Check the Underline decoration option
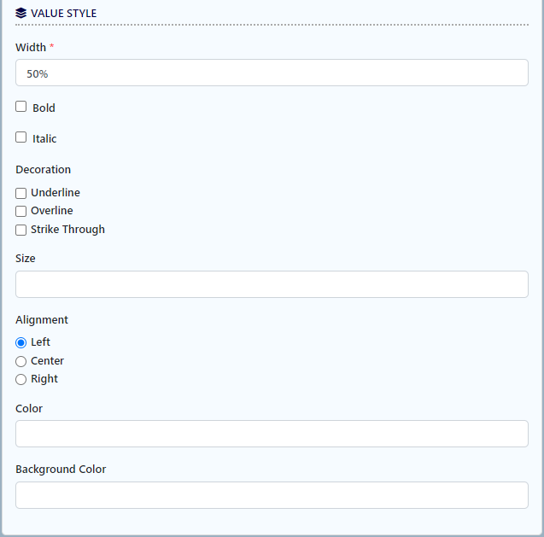 click(21, 193)
